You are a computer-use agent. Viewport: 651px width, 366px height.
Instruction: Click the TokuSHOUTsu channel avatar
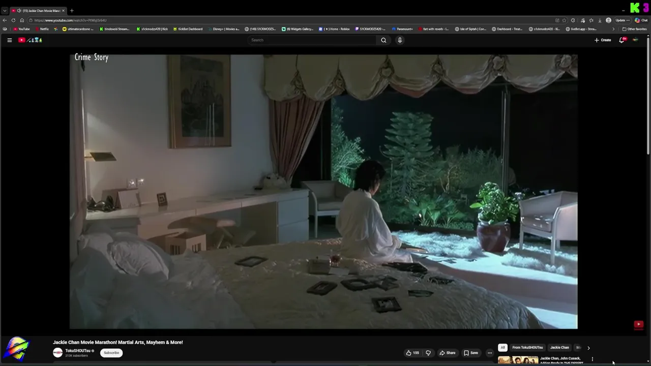[x=58, y=353]
